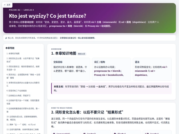Click the 语法 overview card

(152, 69)
